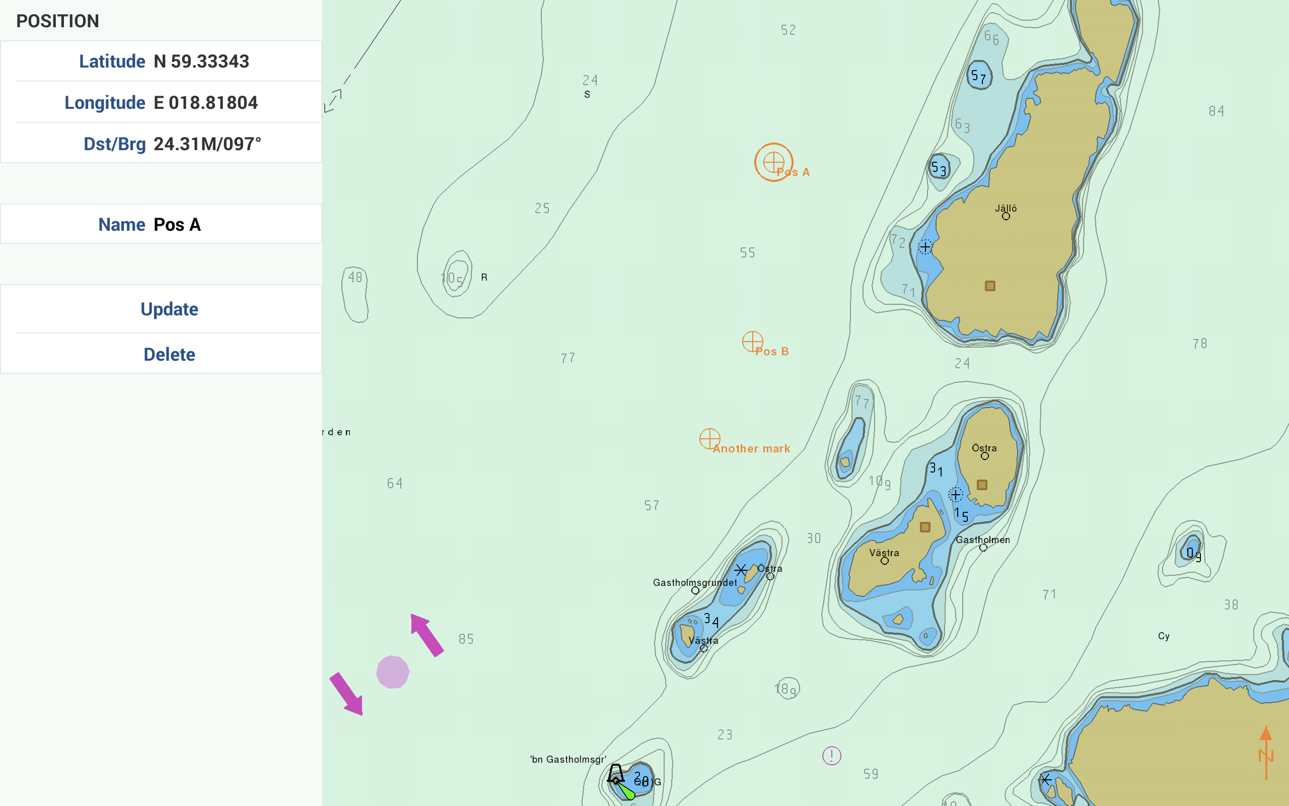Screen dimensions: 1289x806
Task: Tap brown square landmark on Västra island
Action: click(x=925, y=527)
